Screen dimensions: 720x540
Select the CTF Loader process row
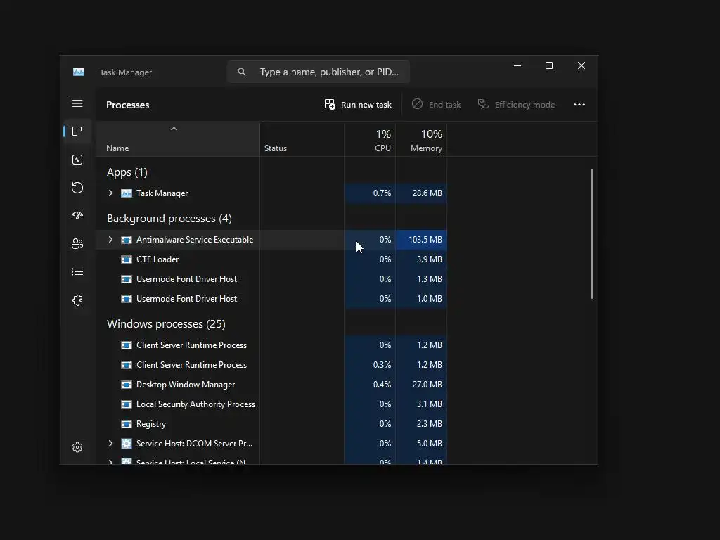click(271, 259)
